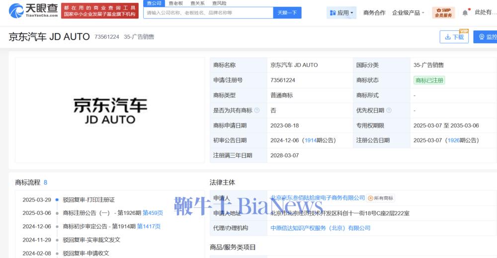Open the SVIP member service badge
497x258 pixels.
(x=443, y=12)
